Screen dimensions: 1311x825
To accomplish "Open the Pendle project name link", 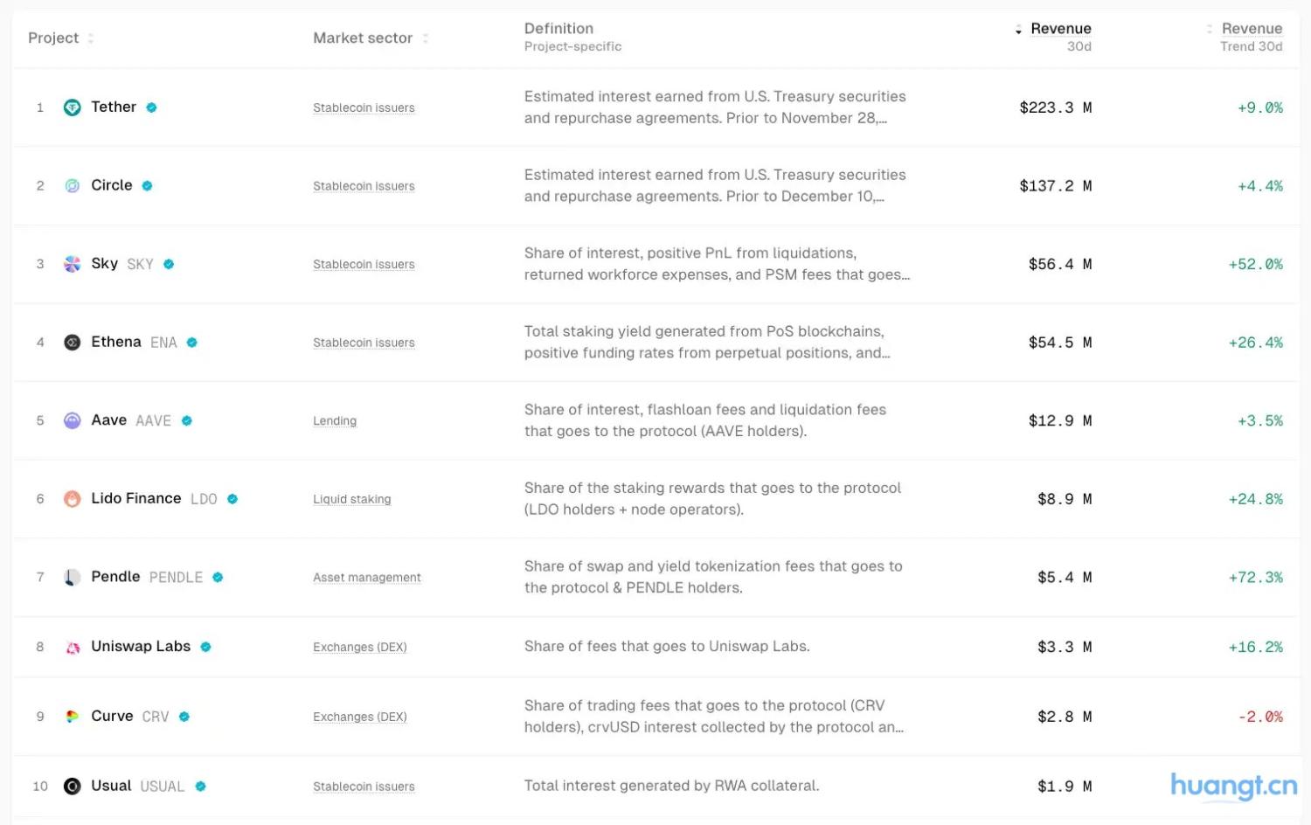I will click(115, 577).
